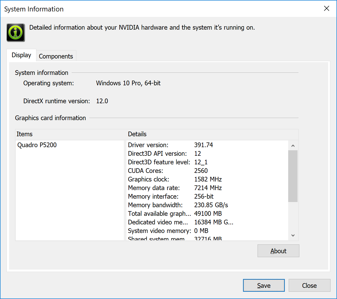337x299 pixels.
Task: Click the 391.74 driver version value
Action: pos(204,145)
